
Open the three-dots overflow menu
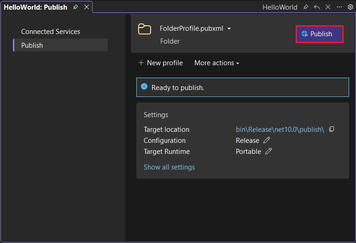click(x=339, y=7)
